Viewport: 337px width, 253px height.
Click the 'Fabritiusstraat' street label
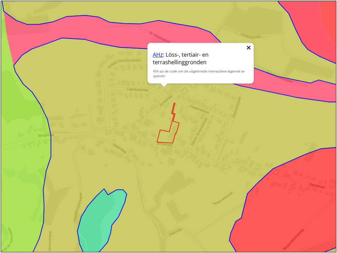137,90
